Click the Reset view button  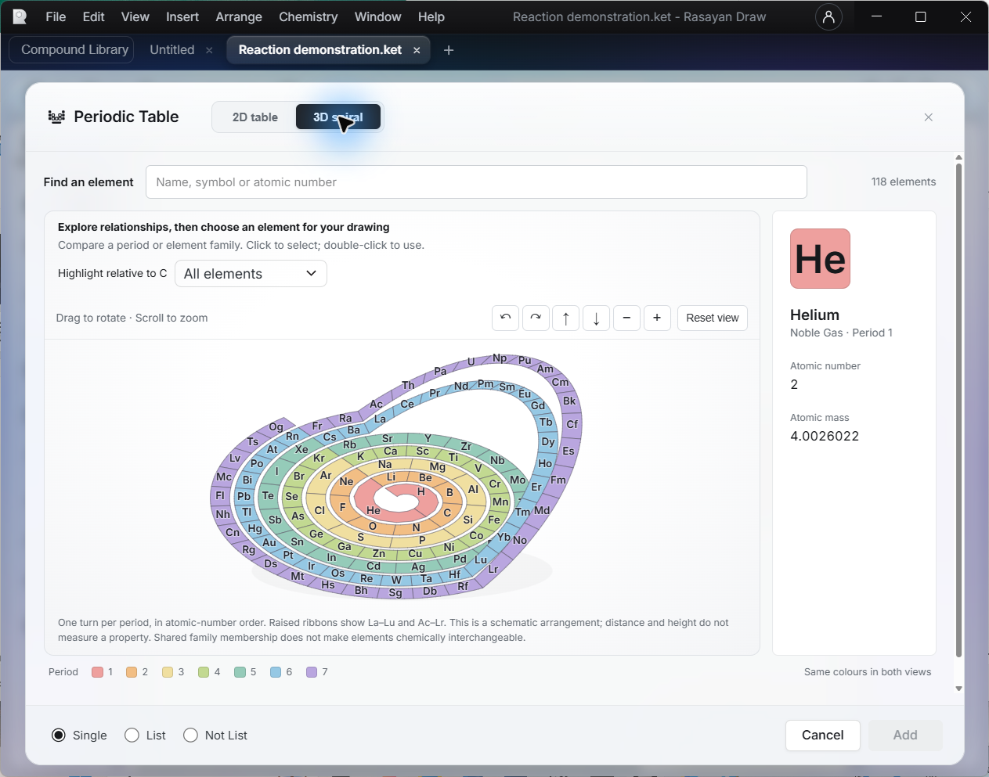point(713,318)
